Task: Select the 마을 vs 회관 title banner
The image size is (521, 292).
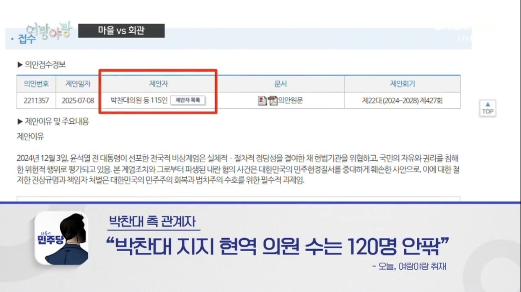Action: [121, 31]
